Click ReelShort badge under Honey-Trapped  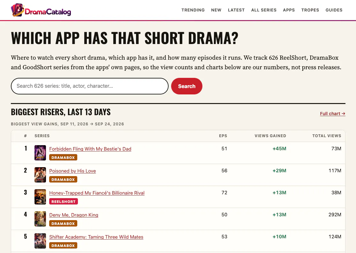[x=64, y=202]
